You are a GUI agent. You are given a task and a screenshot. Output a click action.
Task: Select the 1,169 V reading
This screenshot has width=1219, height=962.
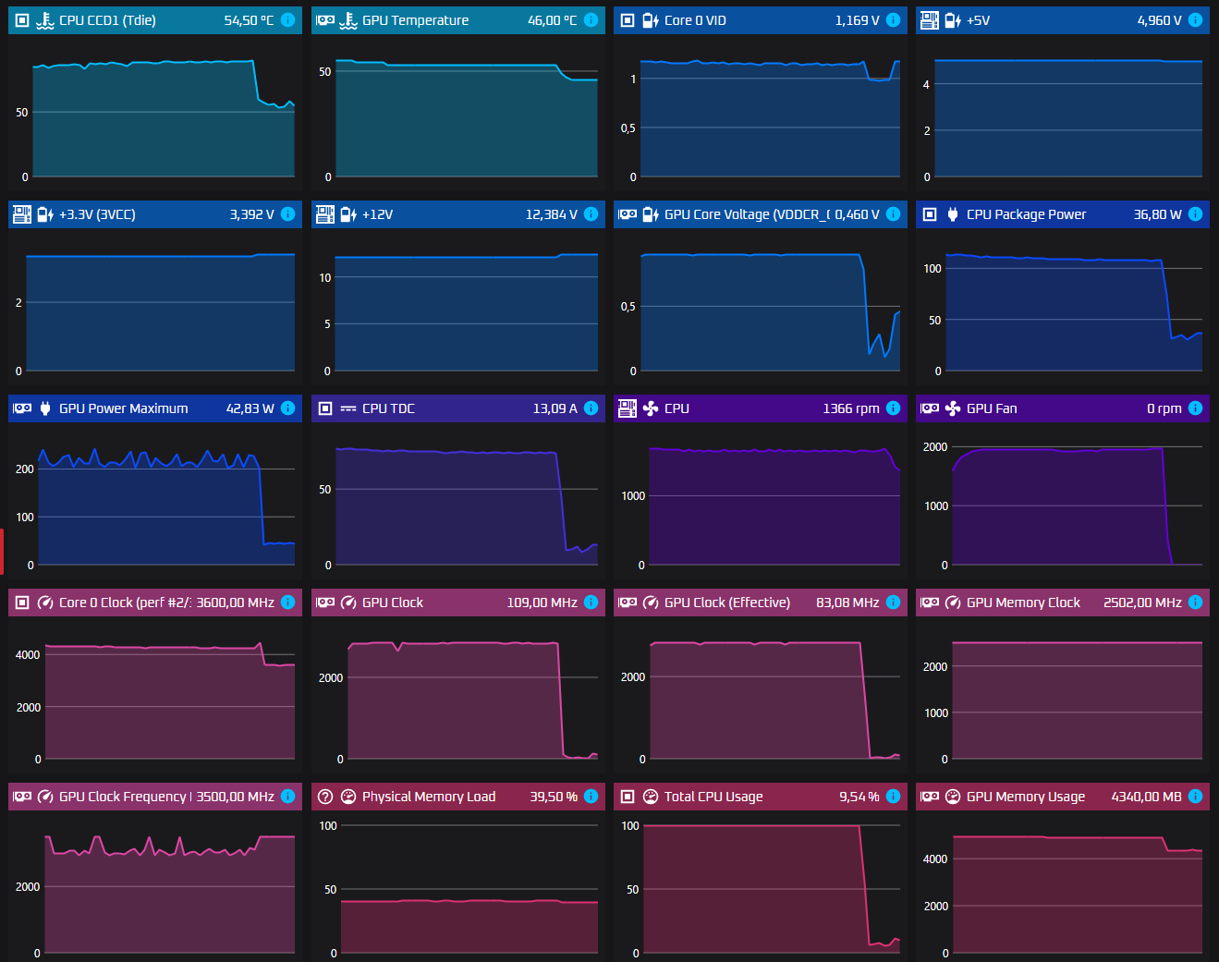pos(857,20)
